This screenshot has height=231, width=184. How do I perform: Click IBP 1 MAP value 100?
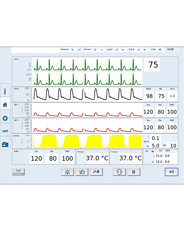coord(172,112)
